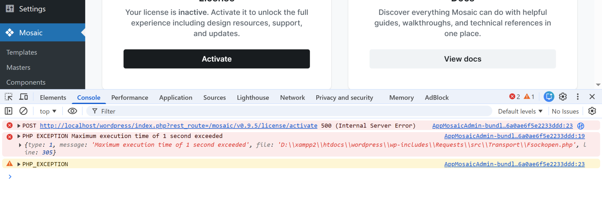Click the warning triangle beside PHP_EXCEPTION
This screenshot has width=602, height=199.
pos(10,164)
